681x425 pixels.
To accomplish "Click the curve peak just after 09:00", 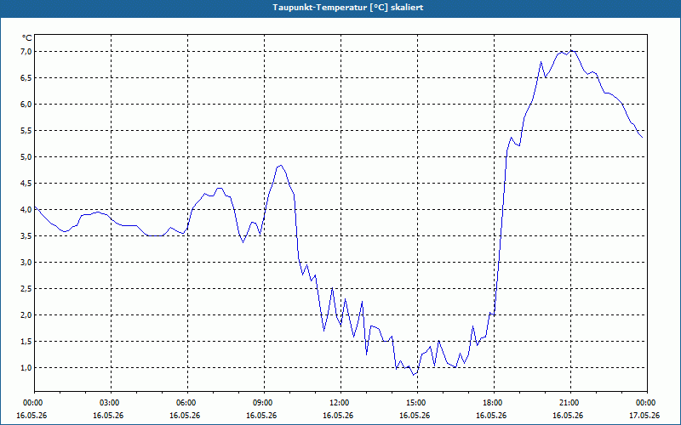I will (281, 165).
